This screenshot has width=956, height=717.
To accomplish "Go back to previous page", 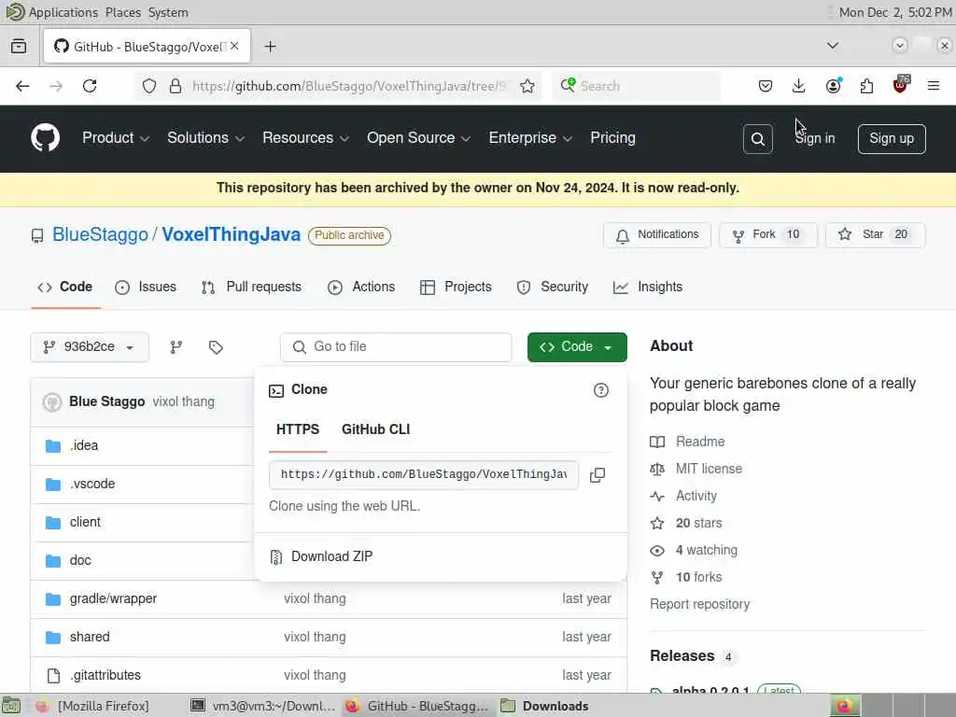I will point(22,86).
